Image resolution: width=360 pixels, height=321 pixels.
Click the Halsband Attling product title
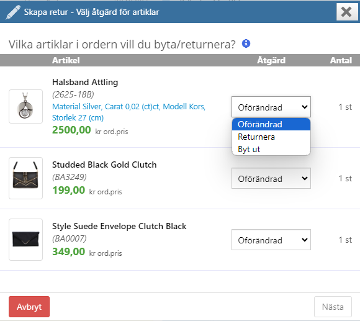[85, 82]
